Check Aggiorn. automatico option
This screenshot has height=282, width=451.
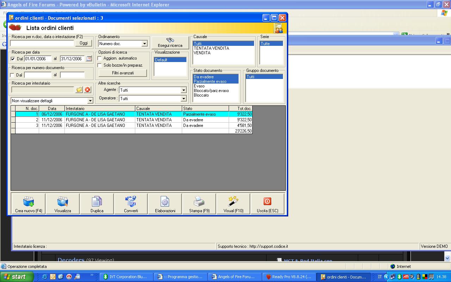100,58
